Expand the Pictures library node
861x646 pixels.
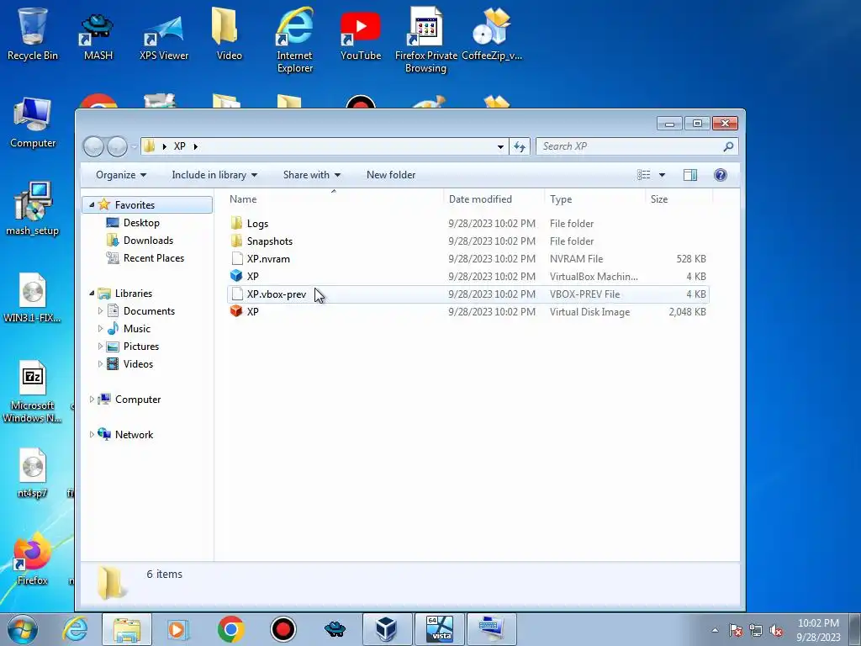[x=100, y=346]
